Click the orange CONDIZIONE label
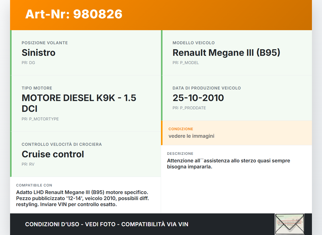 coord(181,129)
